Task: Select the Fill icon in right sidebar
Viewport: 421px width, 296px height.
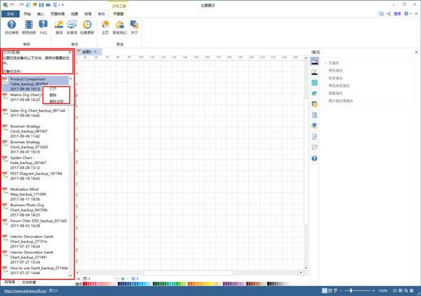Action: 314,61
